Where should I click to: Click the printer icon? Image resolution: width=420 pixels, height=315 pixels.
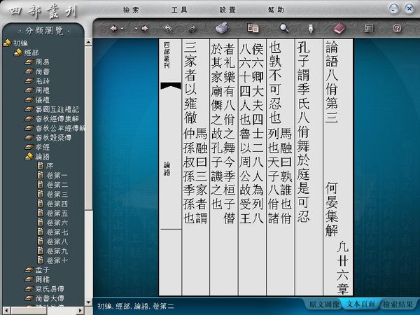click(222, 28)
